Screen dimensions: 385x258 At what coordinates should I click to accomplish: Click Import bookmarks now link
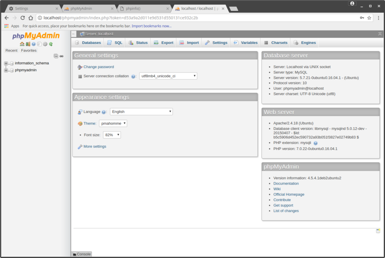(x=151, y=26)
